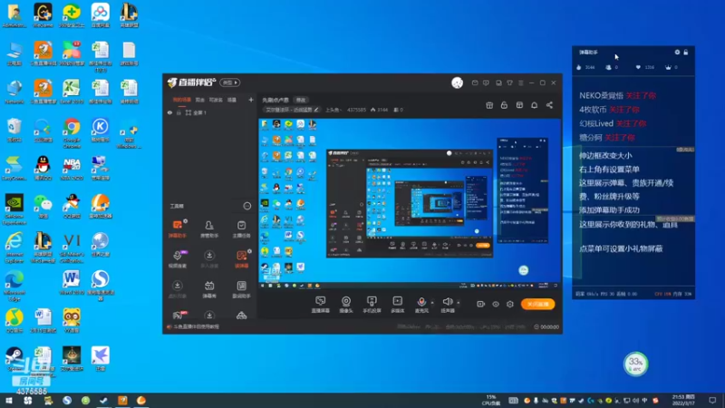
Task: Click the 修改 button beside room name
Action: tap(301, 100)
